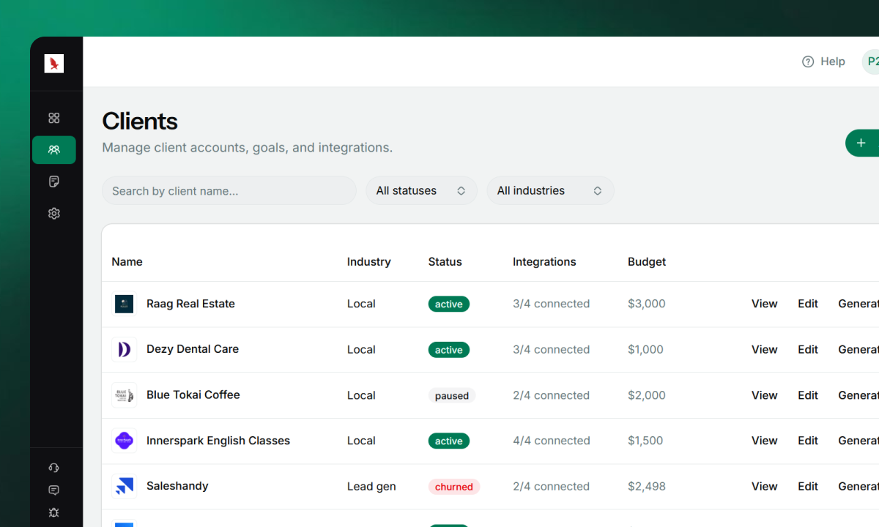The height and width of the screenshot is (527, 879).
Task: Generate for Innerspark English Classes row
Action: point(858,441)
